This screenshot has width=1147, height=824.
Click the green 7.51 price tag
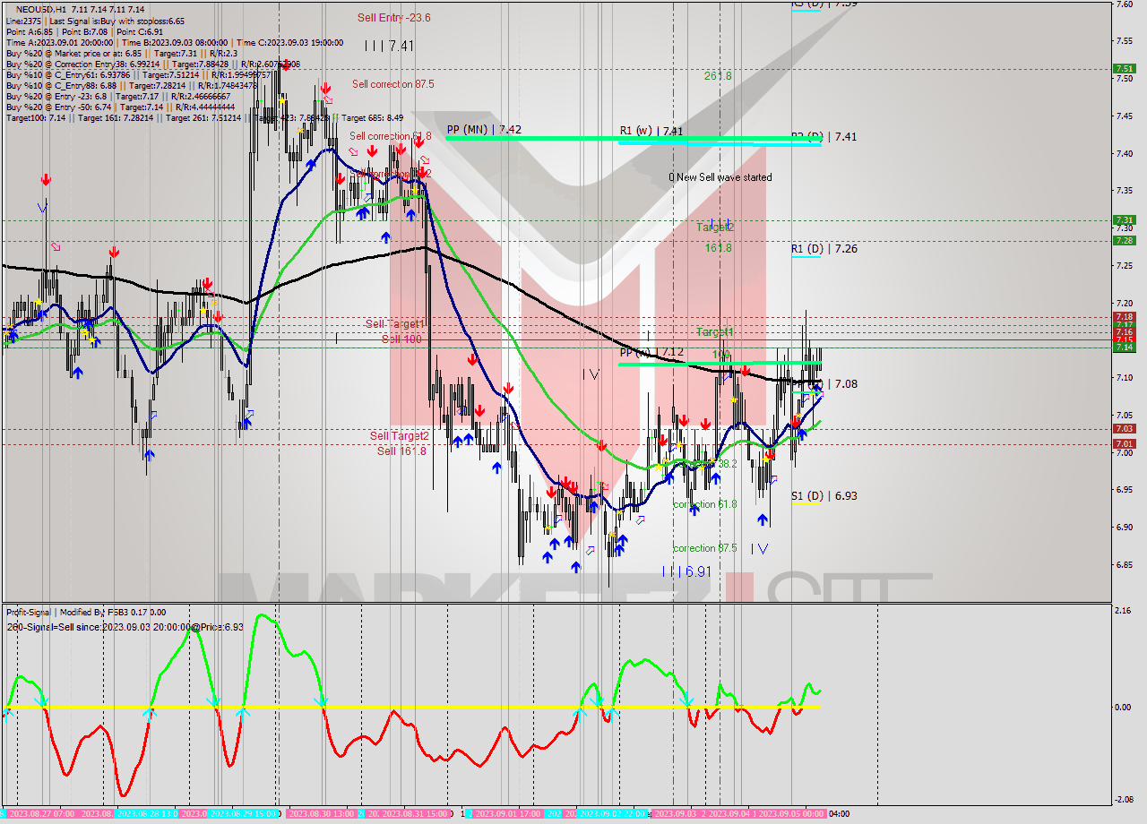pyautogui.click(x=1124, y=68)
